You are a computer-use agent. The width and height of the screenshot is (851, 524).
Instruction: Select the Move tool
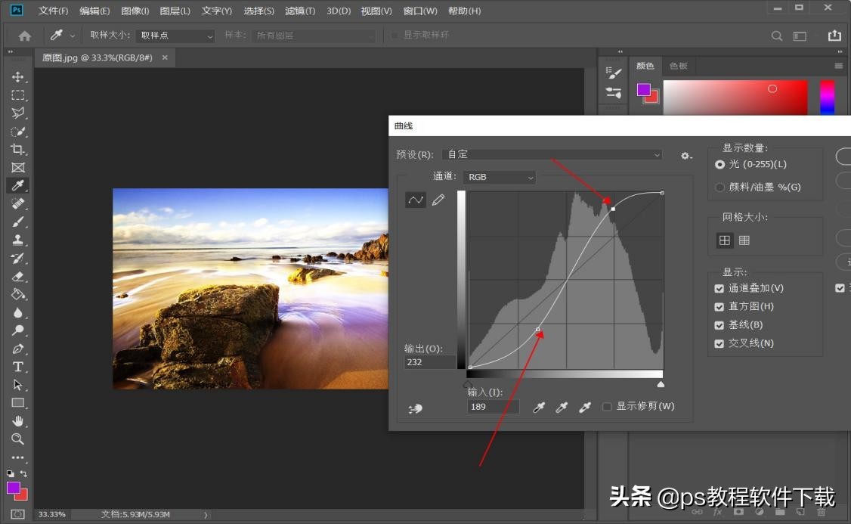(18, 76)
